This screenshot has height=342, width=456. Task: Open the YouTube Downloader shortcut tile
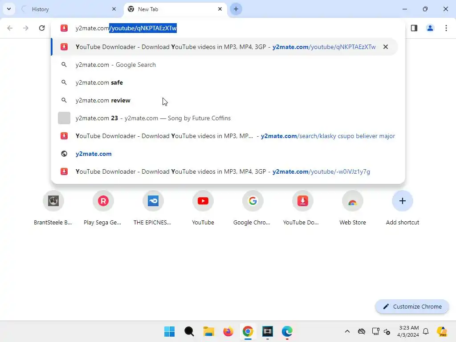click(x=303, y=208)
